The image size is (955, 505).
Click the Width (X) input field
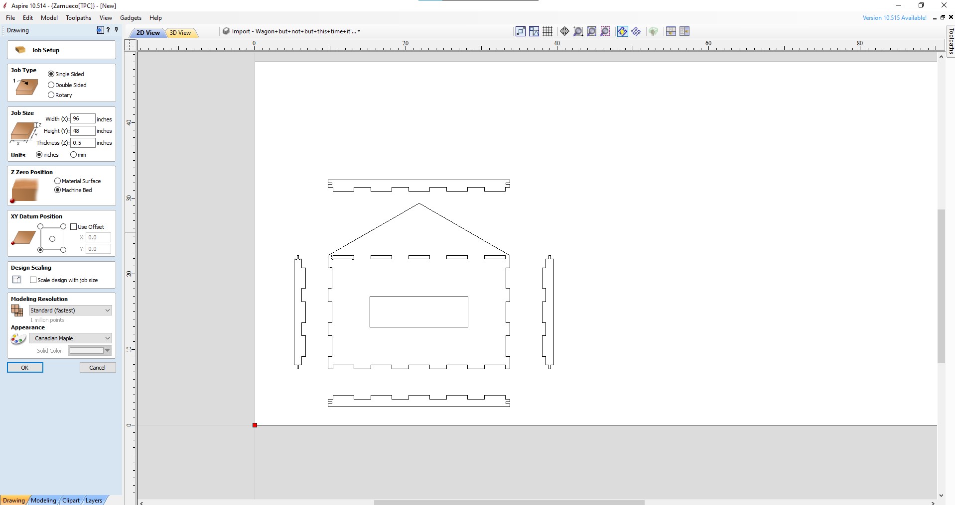point(83,118)
